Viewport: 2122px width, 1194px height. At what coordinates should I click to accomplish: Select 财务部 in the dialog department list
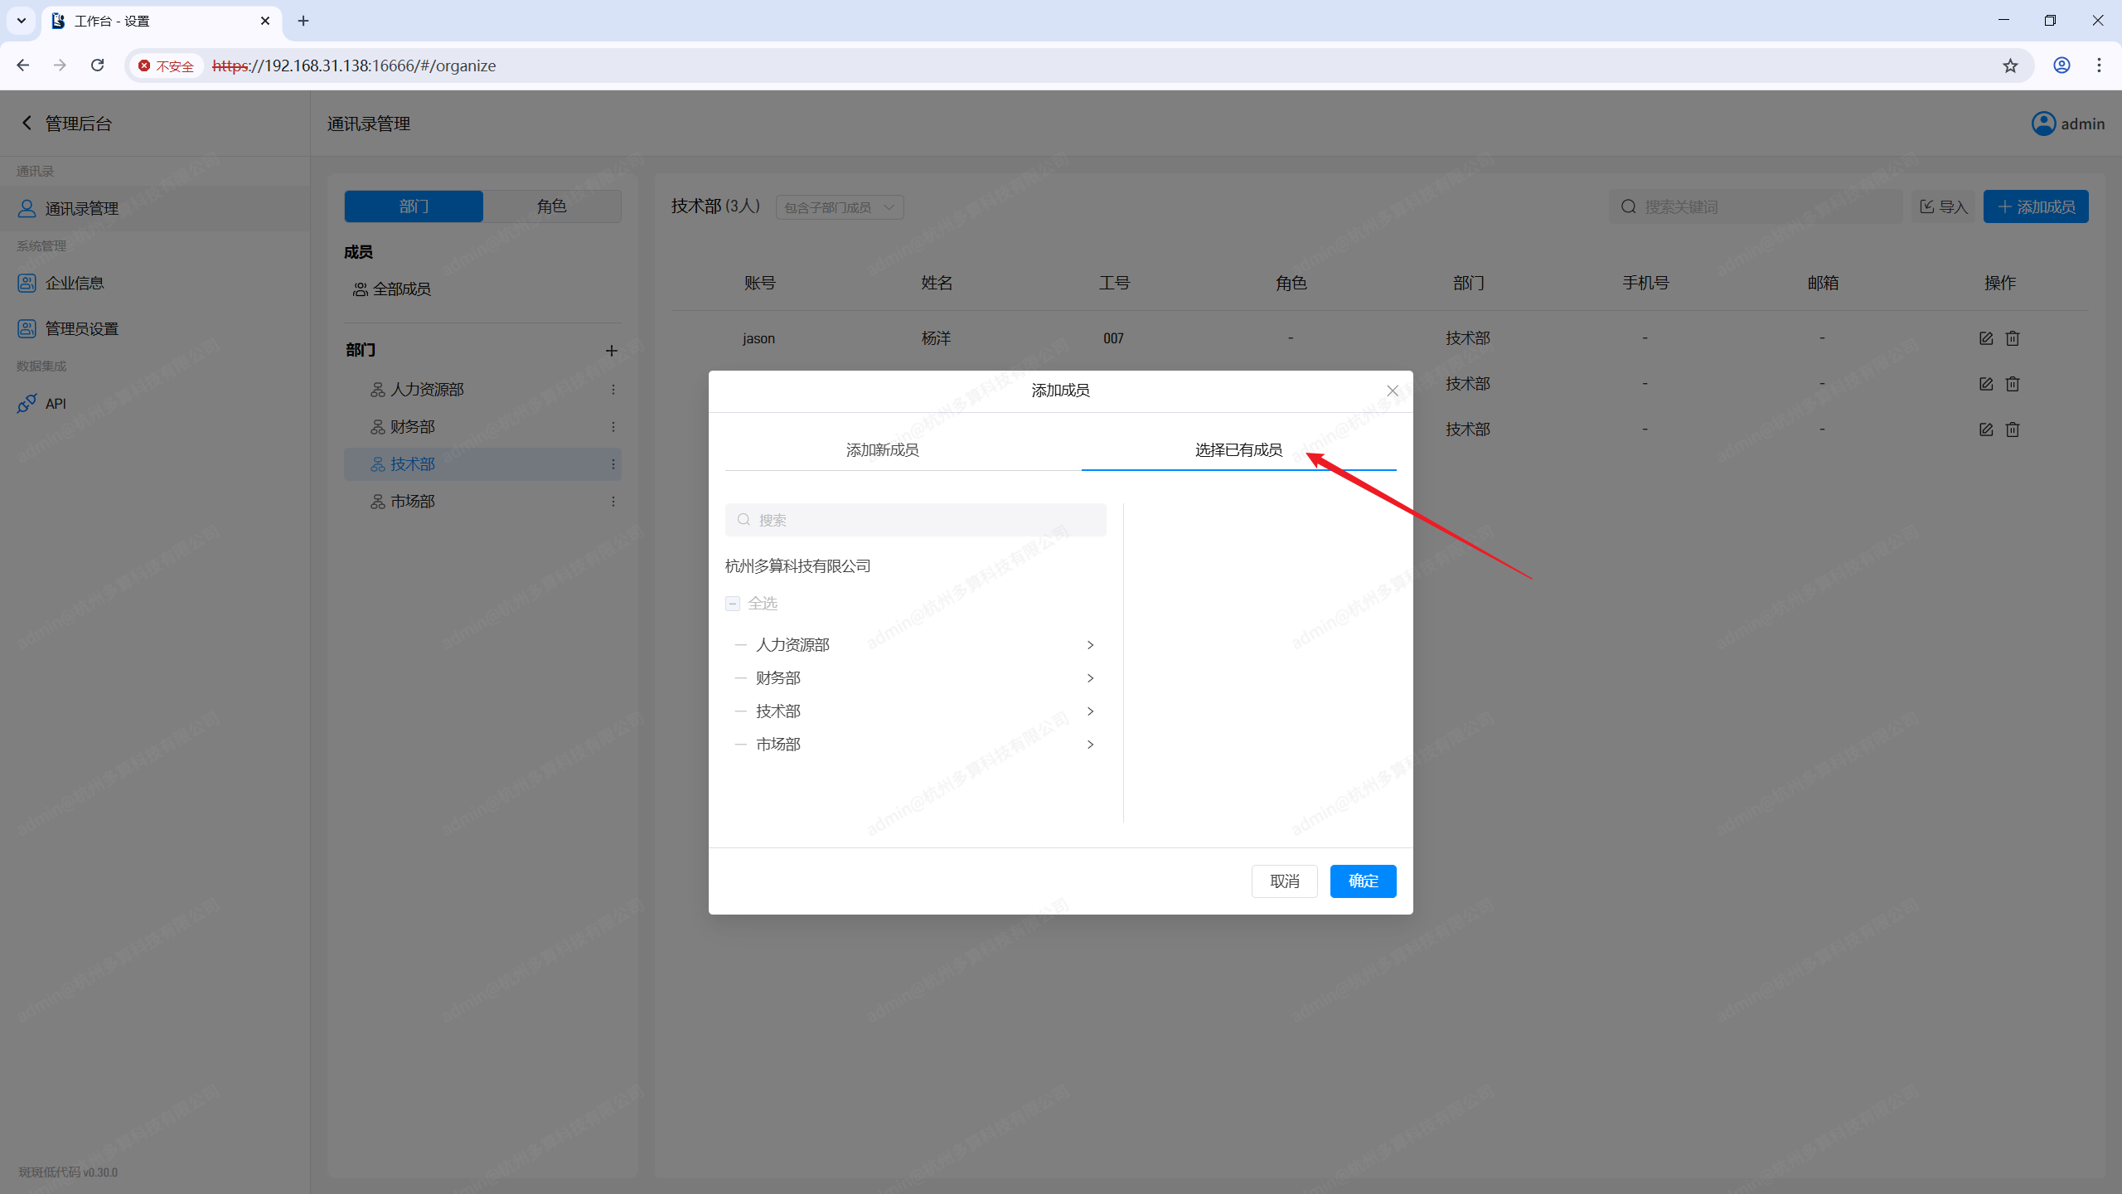778,678
